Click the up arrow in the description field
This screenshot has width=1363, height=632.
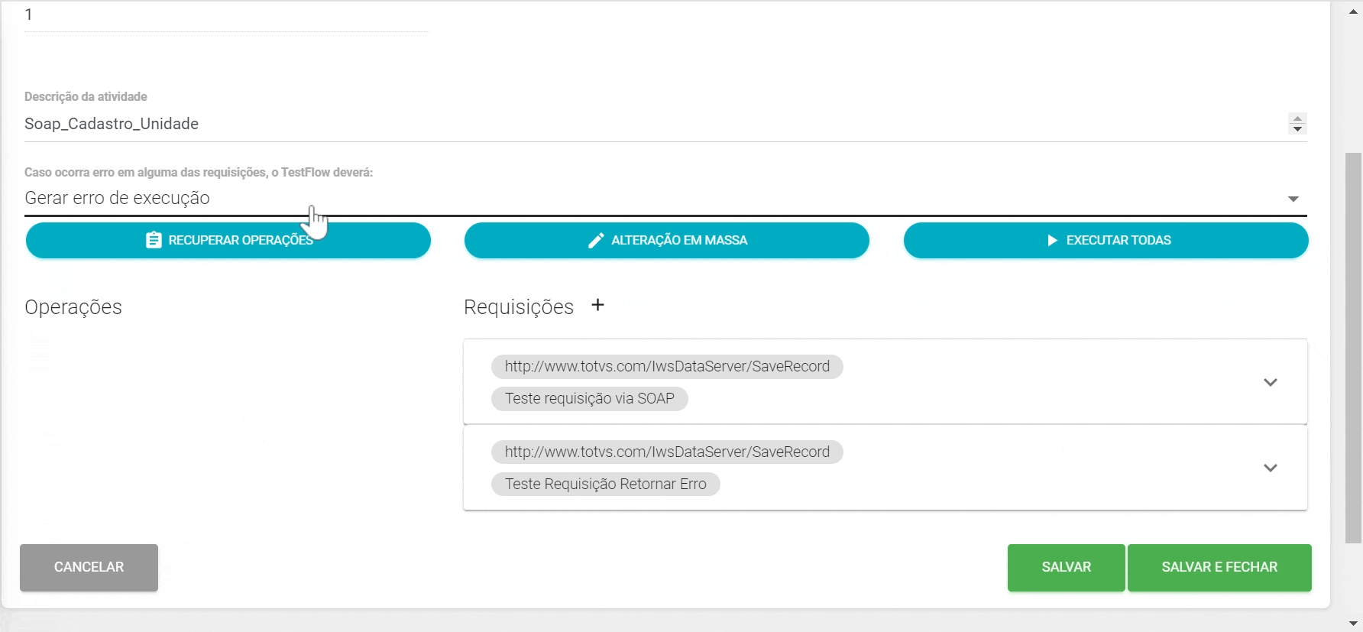tap(1297, 118)
